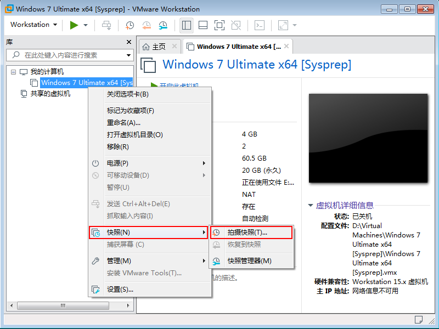The image size is (439, 329).
Task: Click the console view icon in toolbar
Action: 260,25
